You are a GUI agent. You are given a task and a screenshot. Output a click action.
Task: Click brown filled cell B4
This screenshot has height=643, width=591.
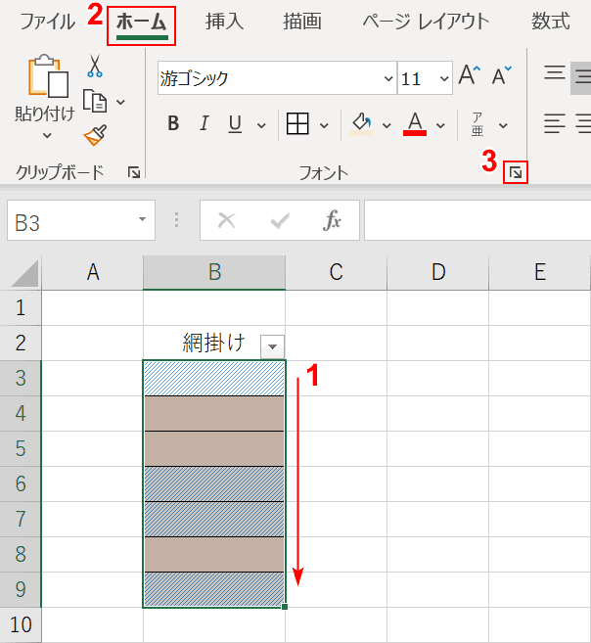(214, 413)
